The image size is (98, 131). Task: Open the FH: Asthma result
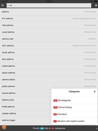tap(49, 19)
